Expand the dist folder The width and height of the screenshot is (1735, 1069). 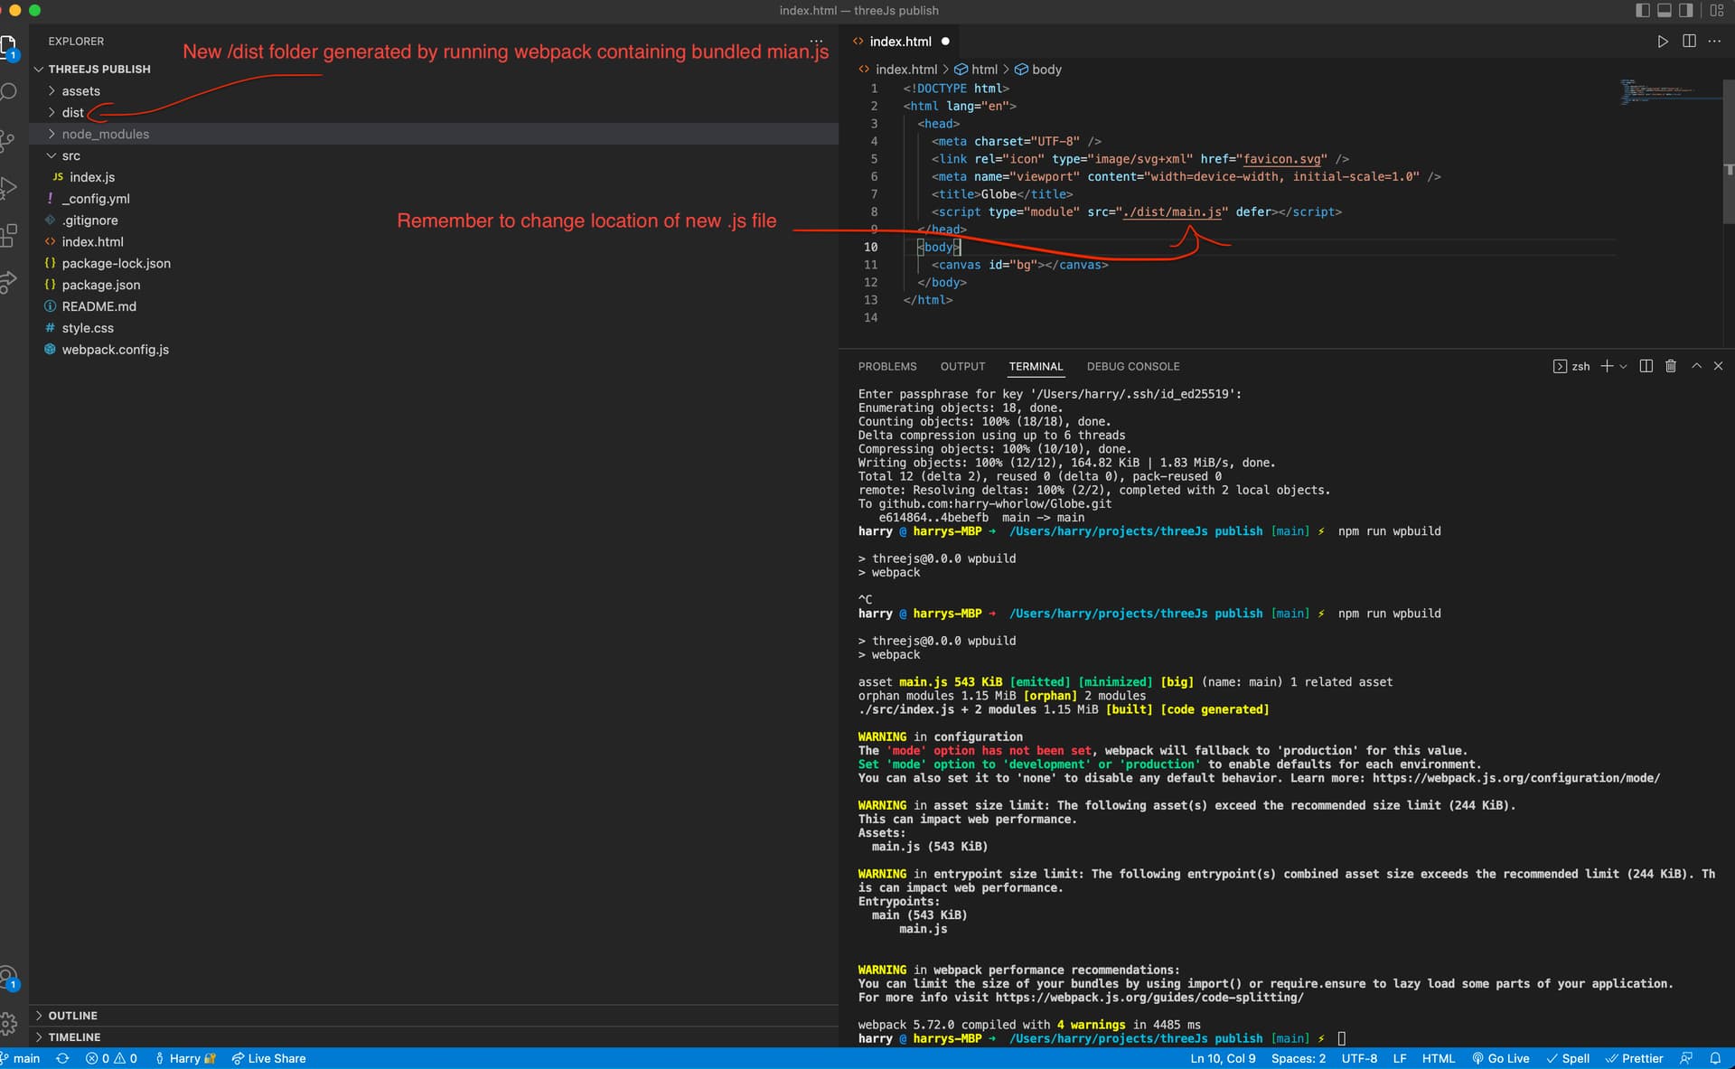pyautogui.click(x=72, y=113)
